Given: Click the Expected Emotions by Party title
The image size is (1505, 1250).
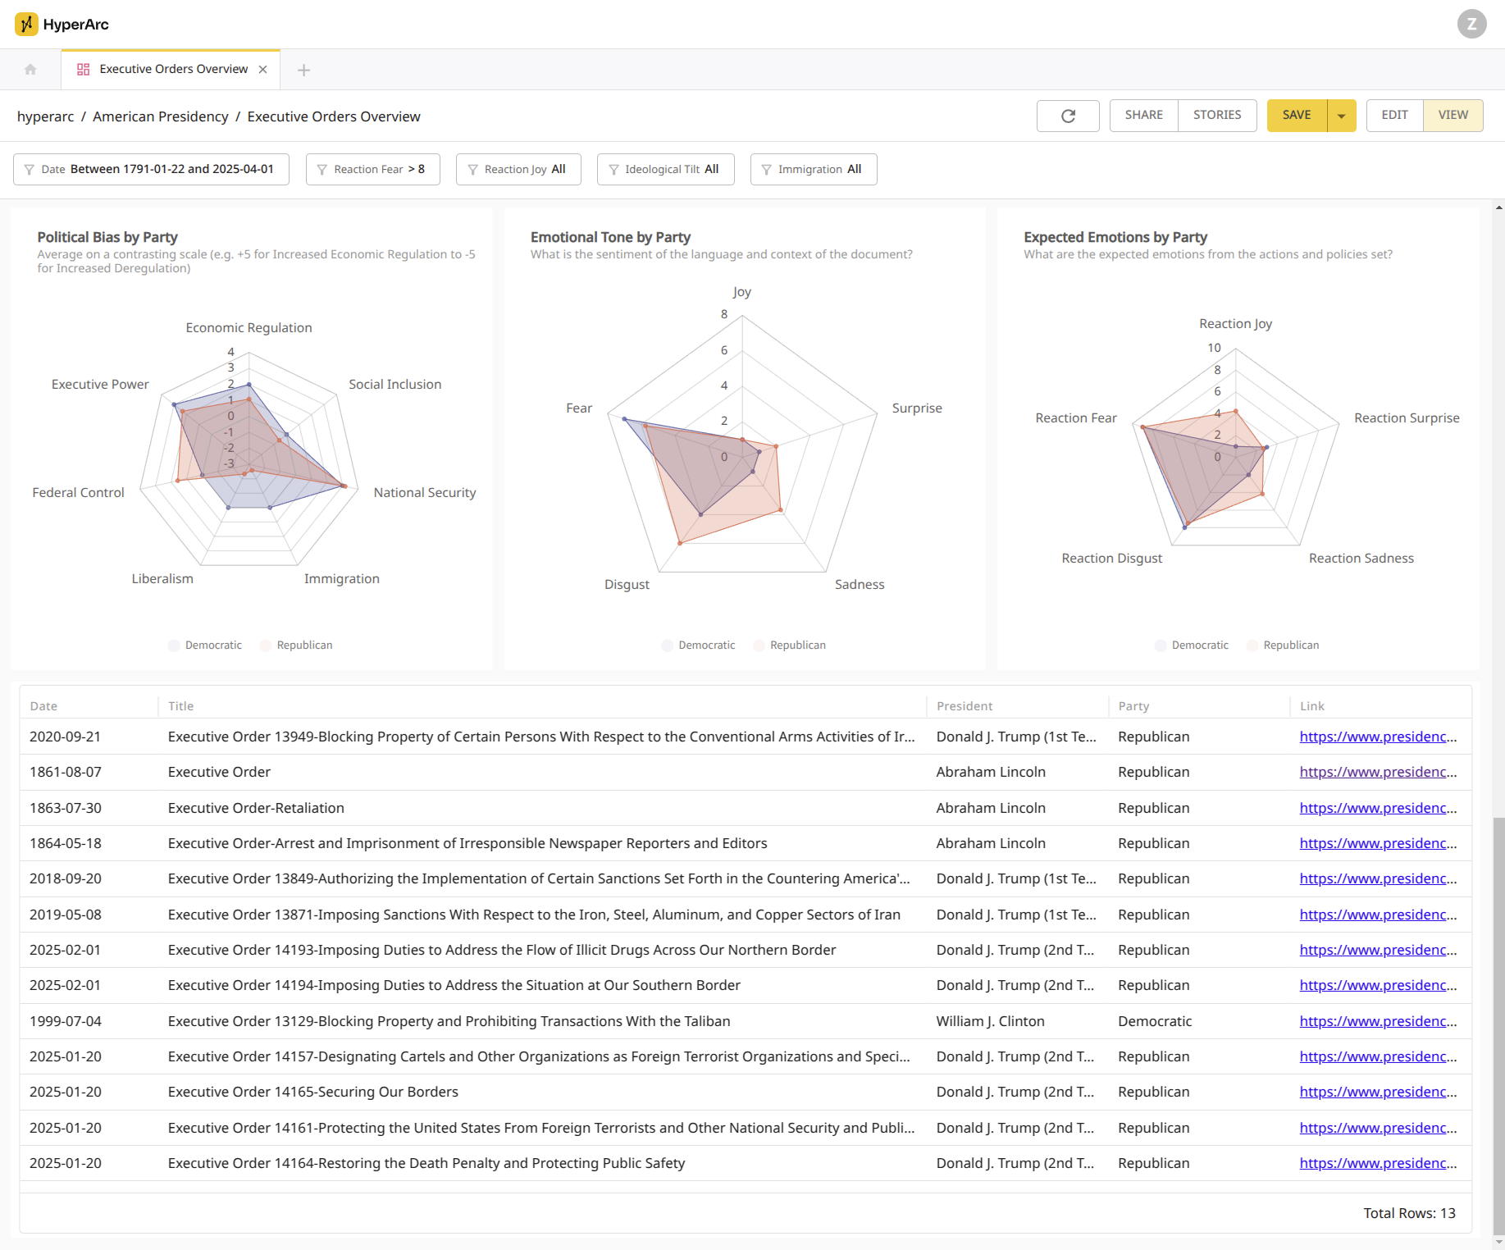Looking at the screenshot, I should 1115,238.
